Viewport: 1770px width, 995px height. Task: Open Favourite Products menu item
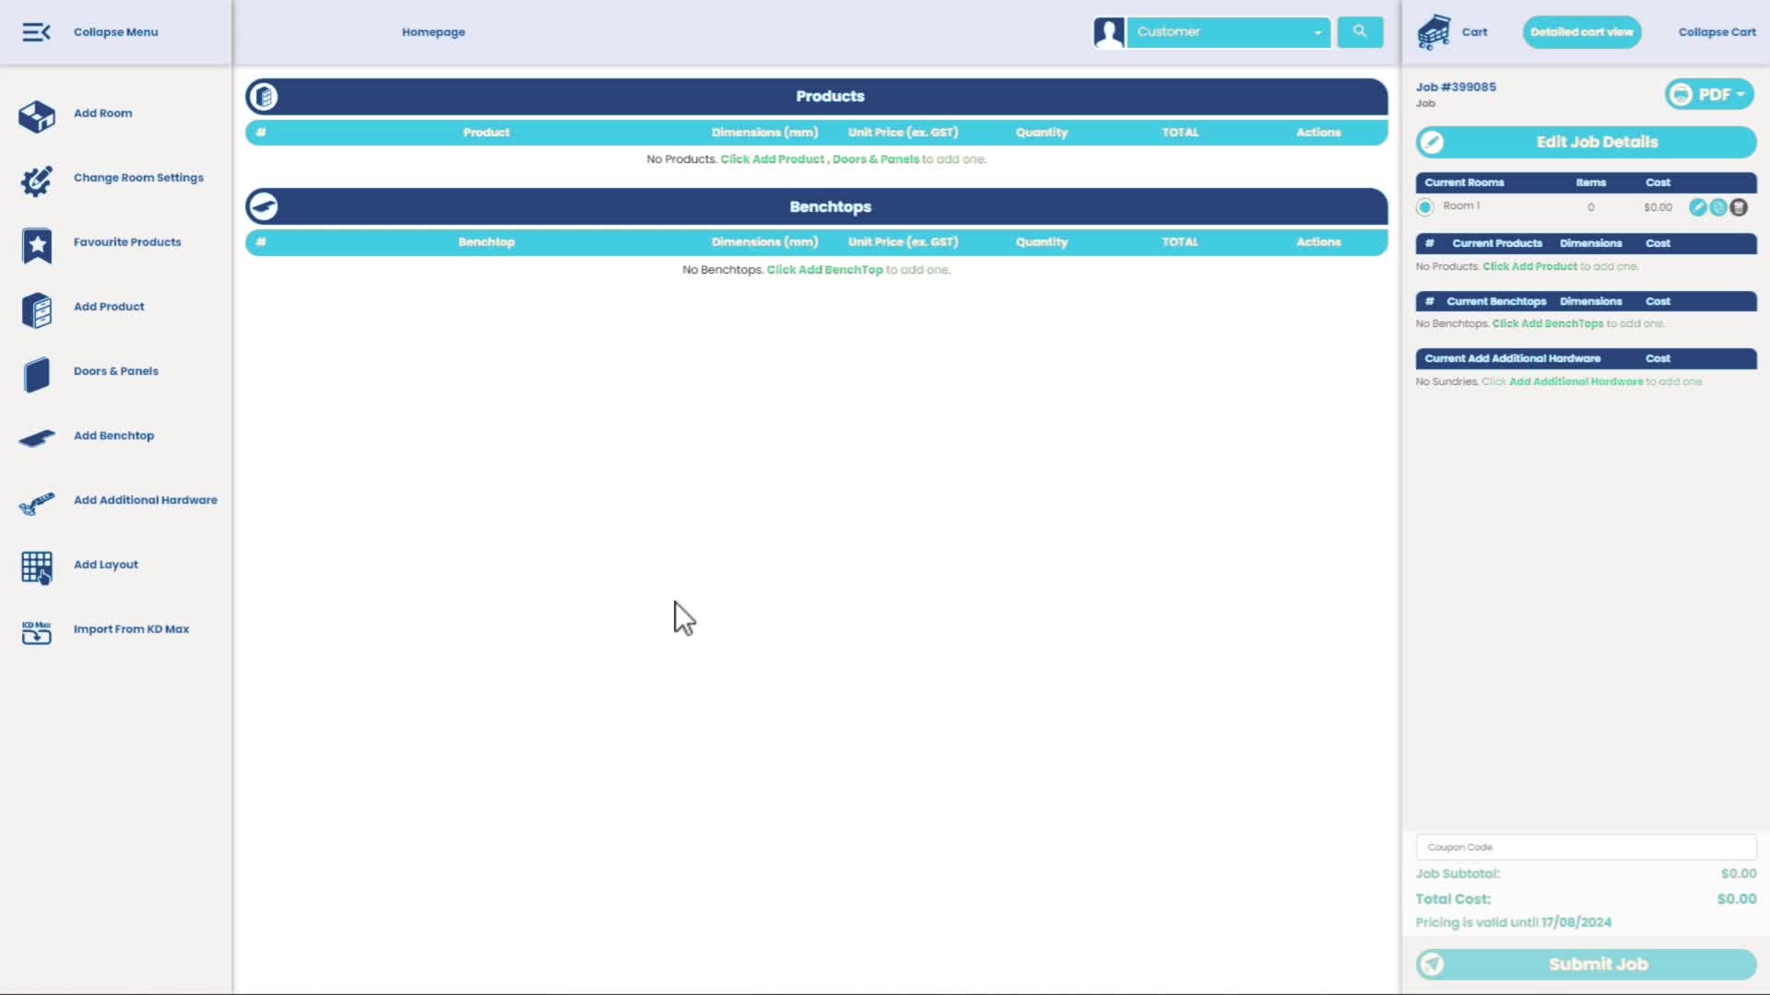point(127,242)
